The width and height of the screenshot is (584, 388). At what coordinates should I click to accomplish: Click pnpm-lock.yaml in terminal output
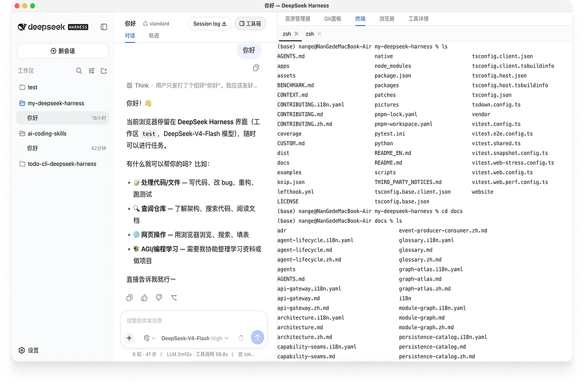(x=396, y=114)
